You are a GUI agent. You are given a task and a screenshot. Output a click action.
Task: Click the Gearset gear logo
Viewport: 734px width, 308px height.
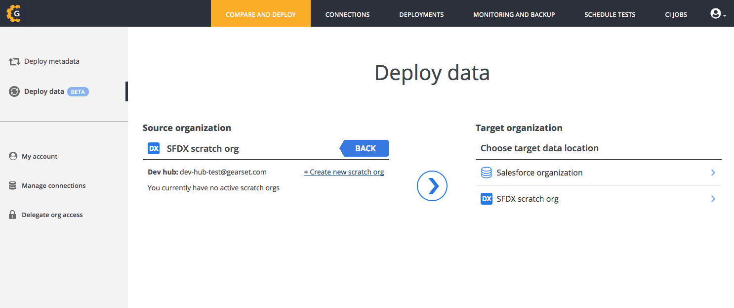tap(13, 13)
